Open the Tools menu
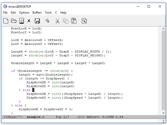 pos(48,13)
